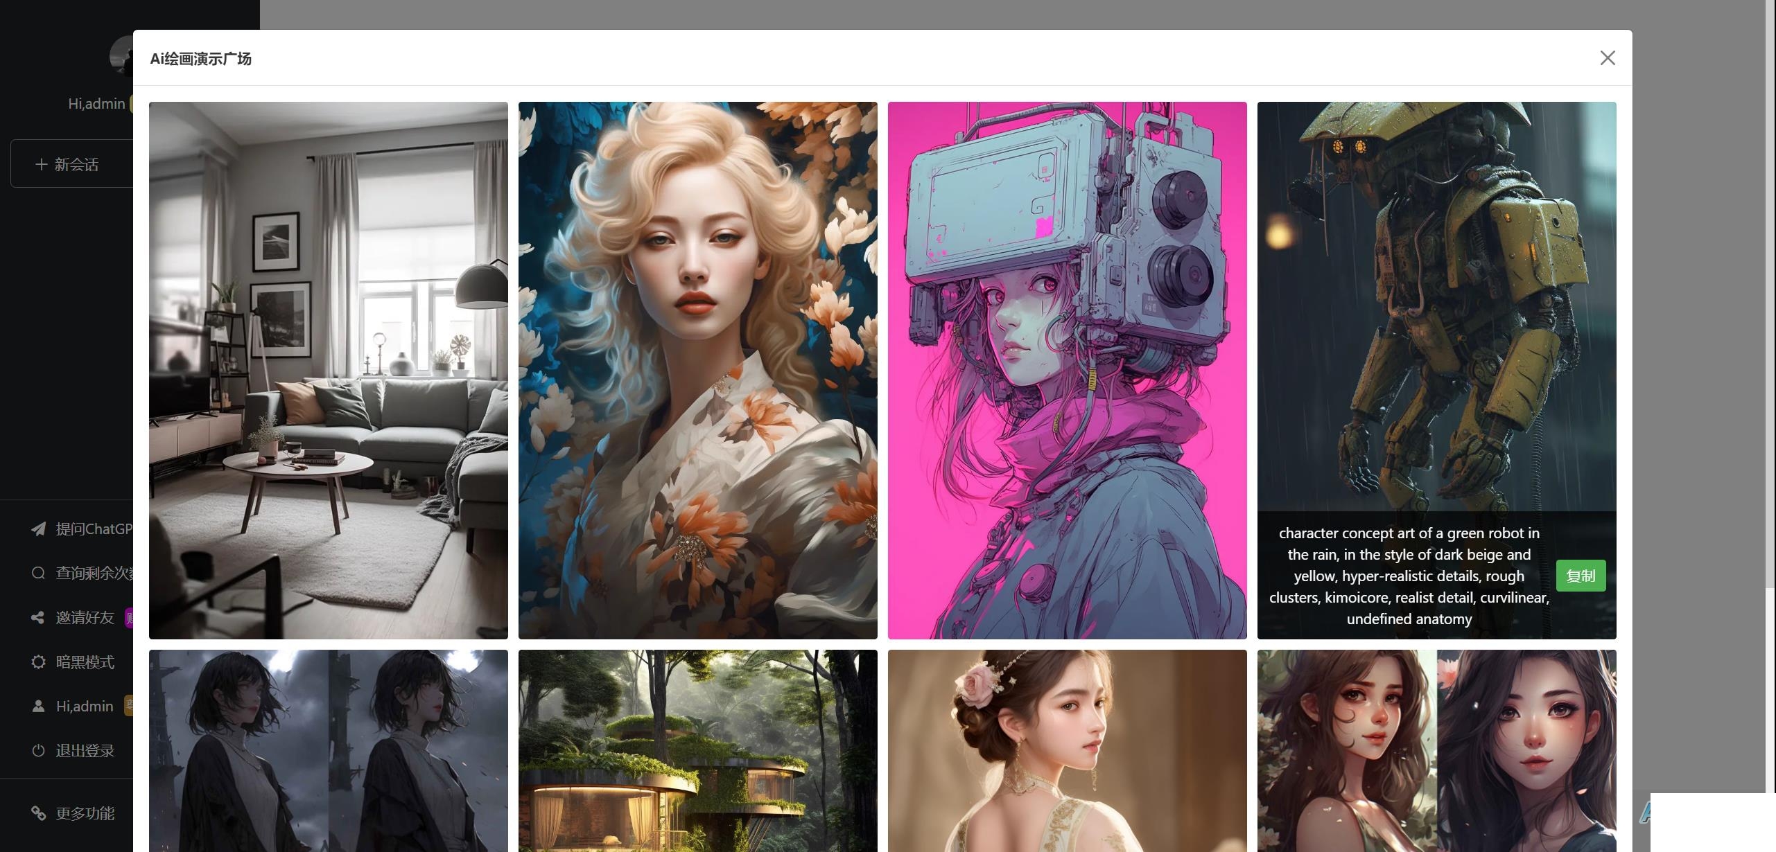Image resolution: width=1776 pixels, height=852 pixels.
Task: Click the user icon beside Hi,admin menu item
Action: pos(39,706)
